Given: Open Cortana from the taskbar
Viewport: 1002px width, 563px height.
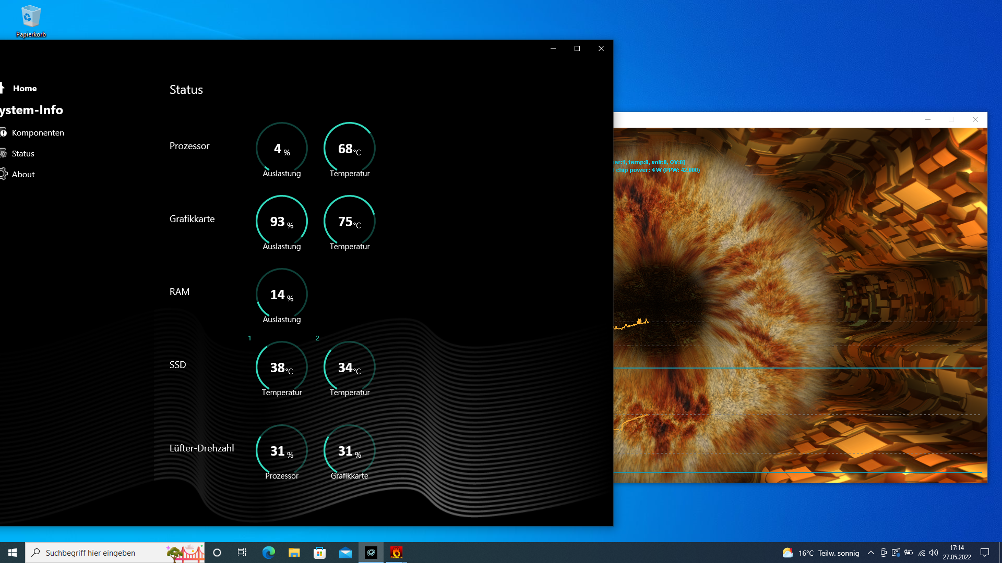Looking at the screenshot, I should [217, 553].
